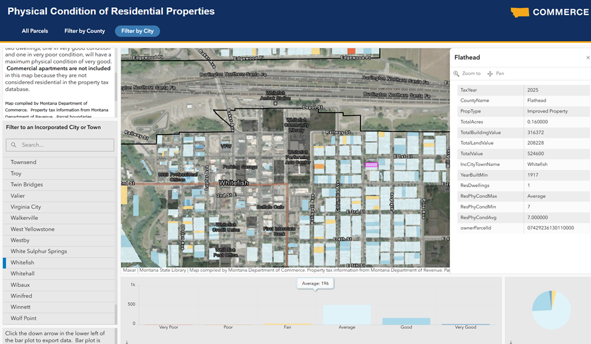
Task: Click the Zoom to magnifier icon
Action: (457, 74)
